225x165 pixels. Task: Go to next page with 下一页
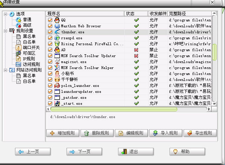click(x=84, y=152)
